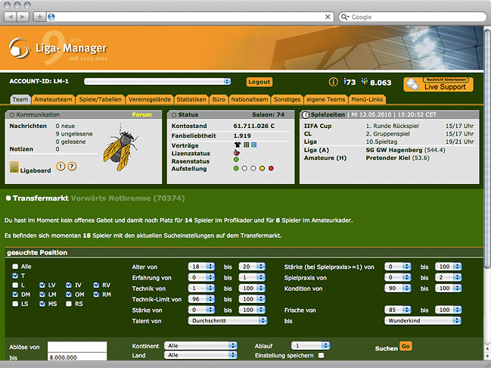491x368 pixels.
Task: Open the Forum link
Action: pos(141,115)
